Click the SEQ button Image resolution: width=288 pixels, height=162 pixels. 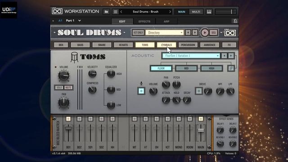(x=213, y=33)
